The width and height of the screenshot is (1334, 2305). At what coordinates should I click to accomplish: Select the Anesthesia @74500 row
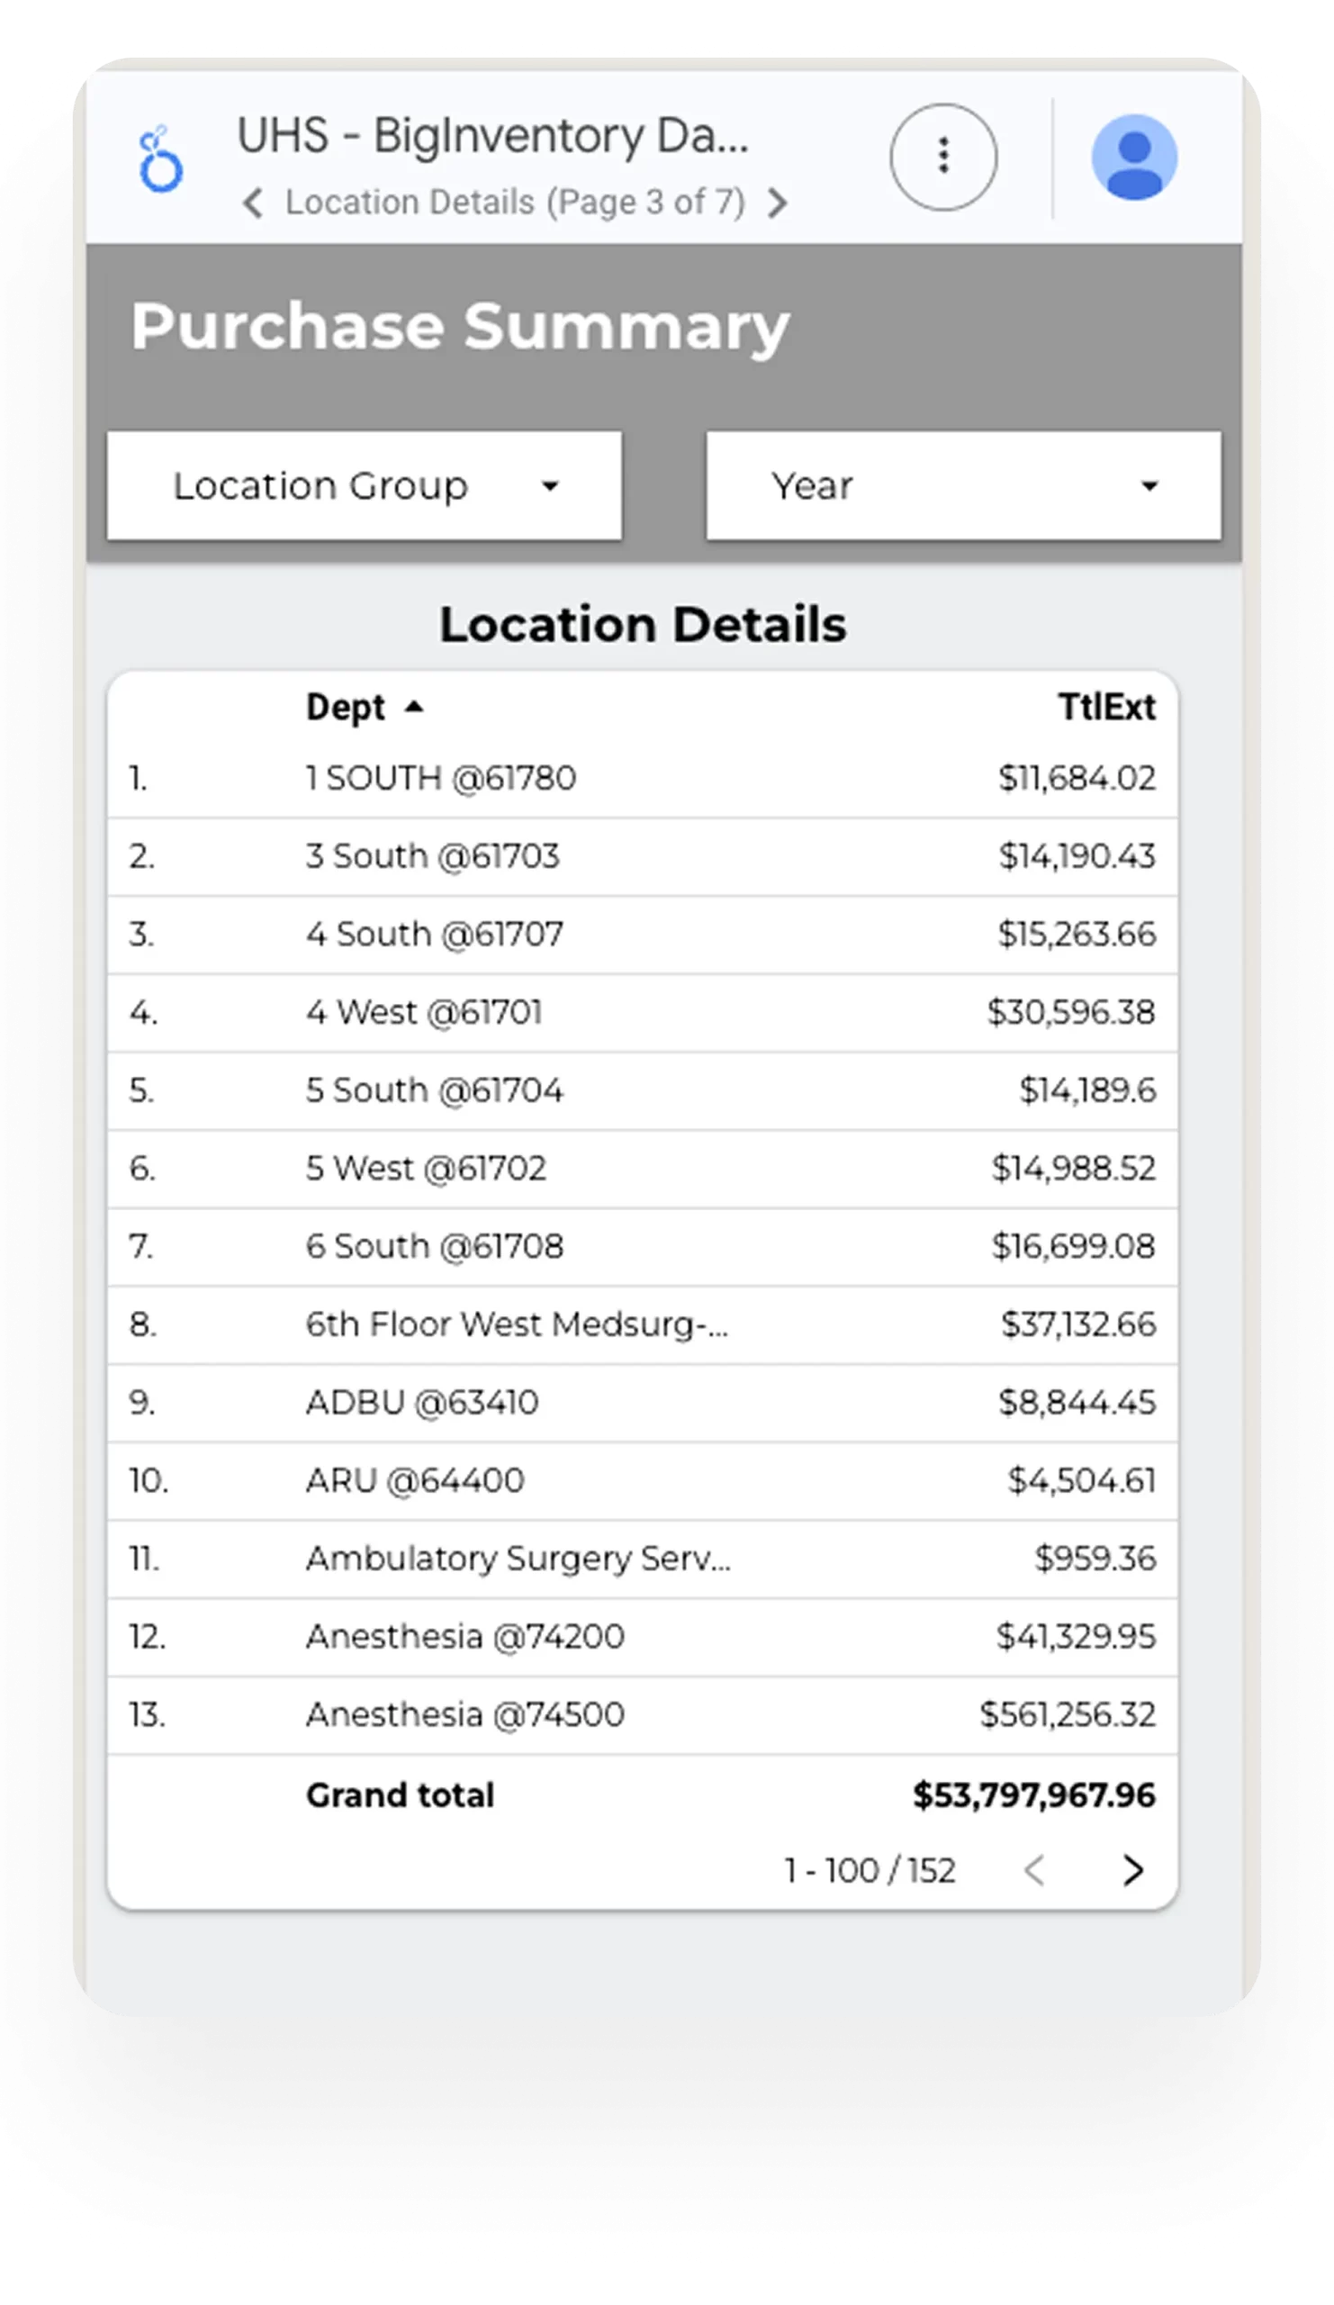[x=464, y=1715]
